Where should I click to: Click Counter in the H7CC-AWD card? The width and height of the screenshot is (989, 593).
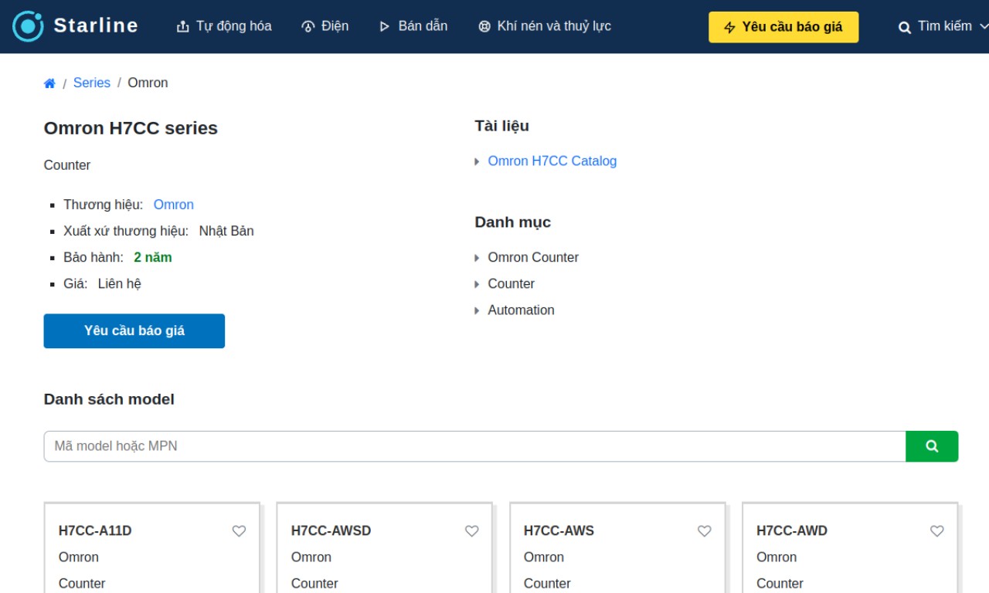tap(780, 583)
